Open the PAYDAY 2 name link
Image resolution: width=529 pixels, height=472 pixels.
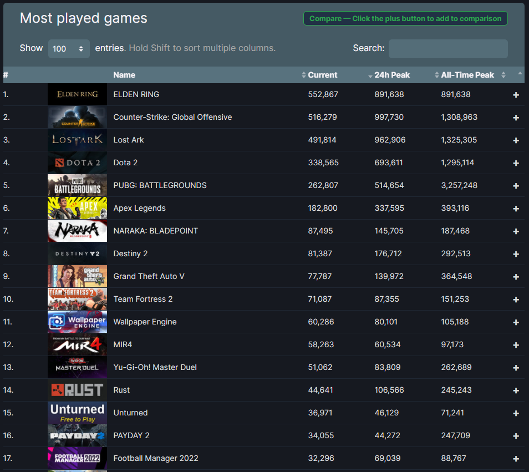point(131,435)
